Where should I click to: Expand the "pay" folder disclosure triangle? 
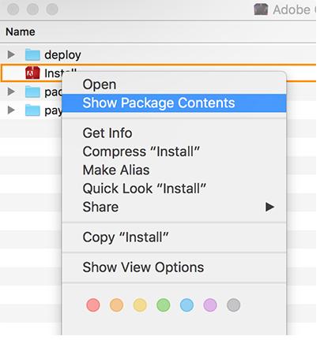point(11,110)
